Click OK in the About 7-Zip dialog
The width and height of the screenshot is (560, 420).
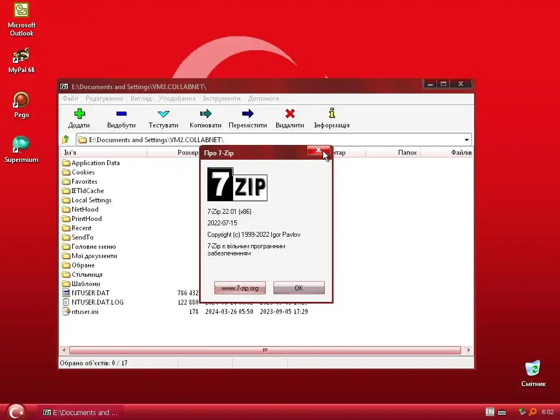299,288
